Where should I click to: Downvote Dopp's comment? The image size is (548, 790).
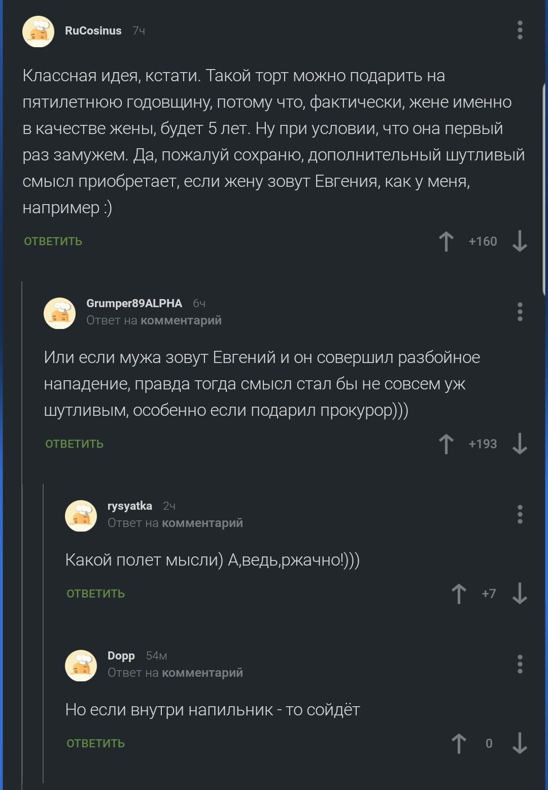click(520, 744)
